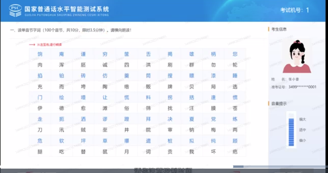Screen dimensions: 328x173
Task: Click the 适中 volume level label
Action: [x=302, y=130]
